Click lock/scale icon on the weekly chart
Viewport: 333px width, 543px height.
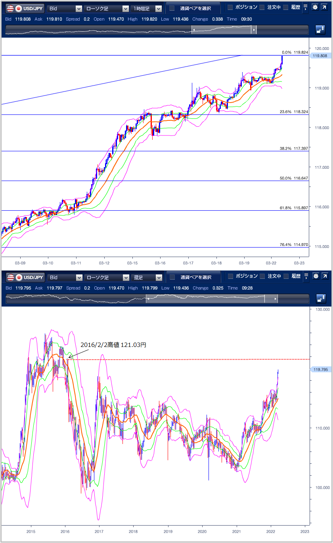320,299
